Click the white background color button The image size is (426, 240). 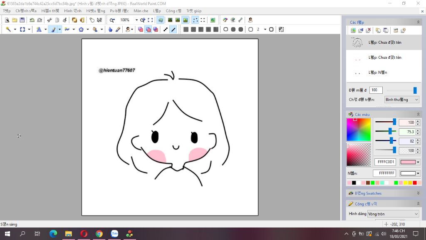(x=408, y=173)
